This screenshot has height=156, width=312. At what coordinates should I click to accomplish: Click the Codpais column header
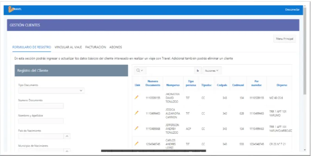point(222,85)
